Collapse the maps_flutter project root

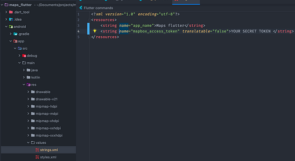coord(2,5)
